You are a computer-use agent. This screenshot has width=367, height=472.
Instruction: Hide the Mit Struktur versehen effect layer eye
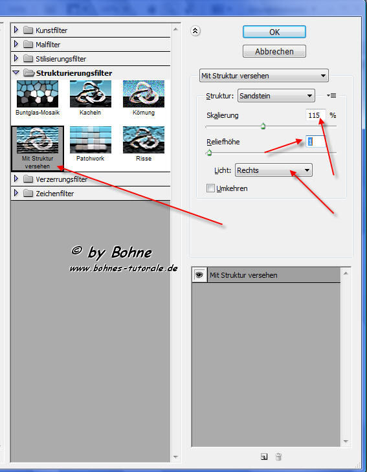click(199, 275)
